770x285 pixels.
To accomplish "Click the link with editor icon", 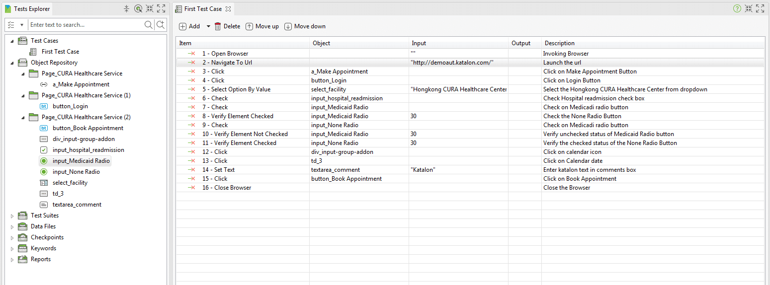I will pos(138,8).
